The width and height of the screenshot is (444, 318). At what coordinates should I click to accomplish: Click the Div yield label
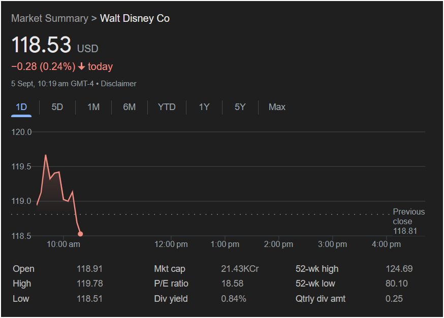[x=171, y=299]
